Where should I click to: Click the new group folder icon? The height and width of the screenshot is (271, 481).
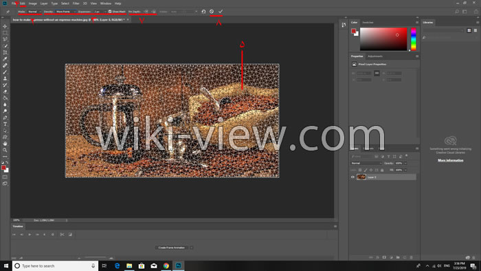(x=398, y=257)
